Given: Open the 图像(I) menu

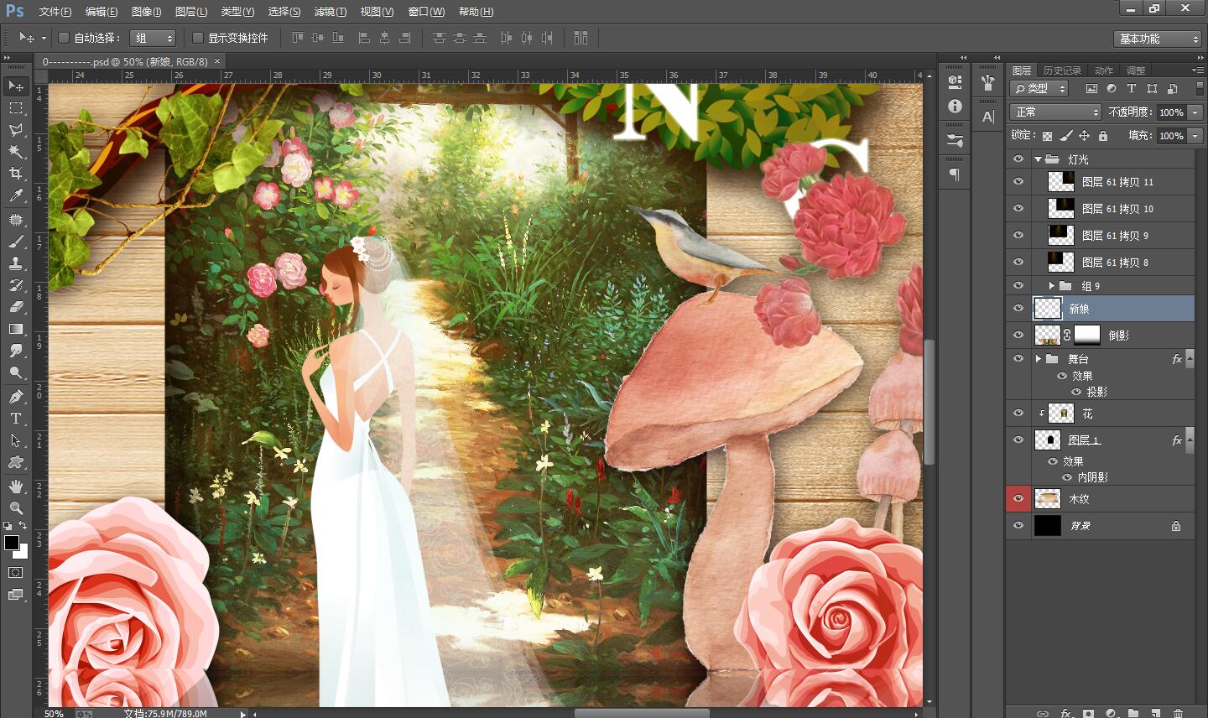Looking at the screenshot, I should point(146,11).
